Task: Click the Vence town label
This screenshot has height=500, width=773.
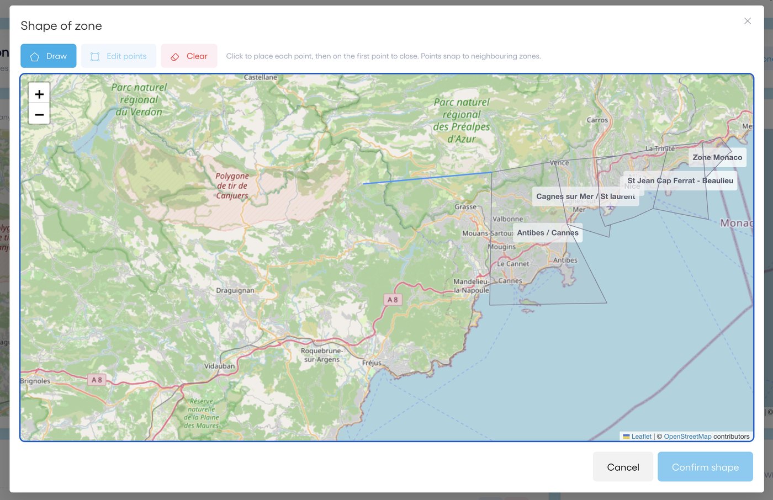Action: coord(559,163)
